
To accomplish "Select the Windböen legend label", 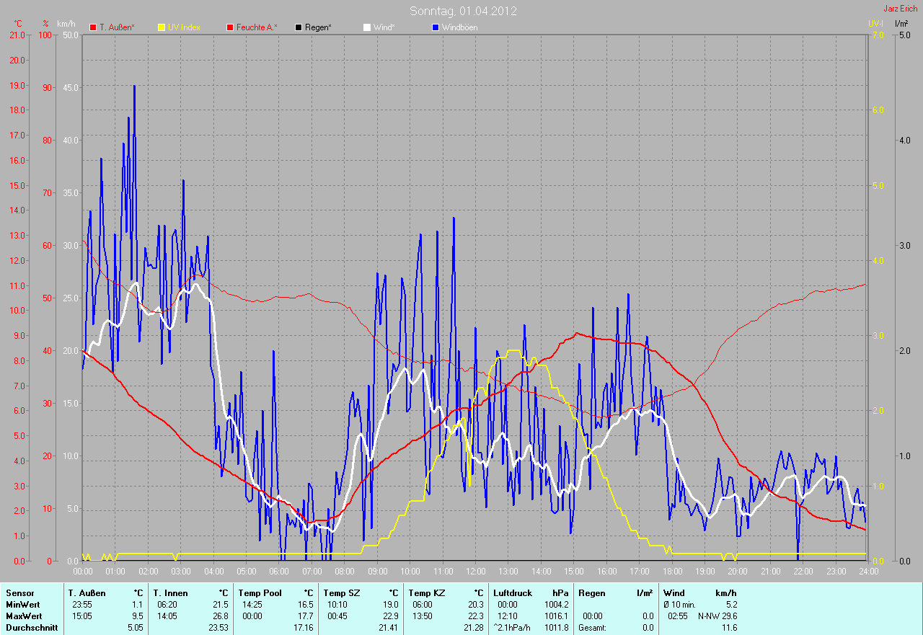I will pyautogui.click(x=459, y=27).
